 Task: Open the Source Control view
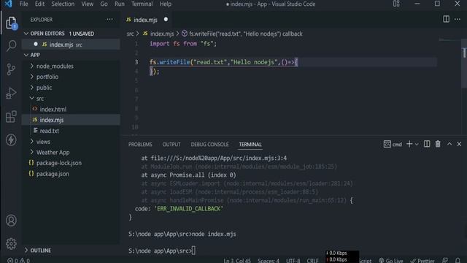(x=11, y=69)
